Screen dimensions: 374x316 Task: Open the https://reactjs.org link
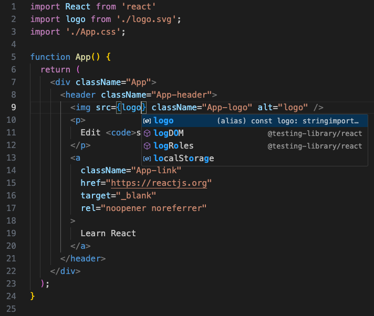[x=159, y=183]
